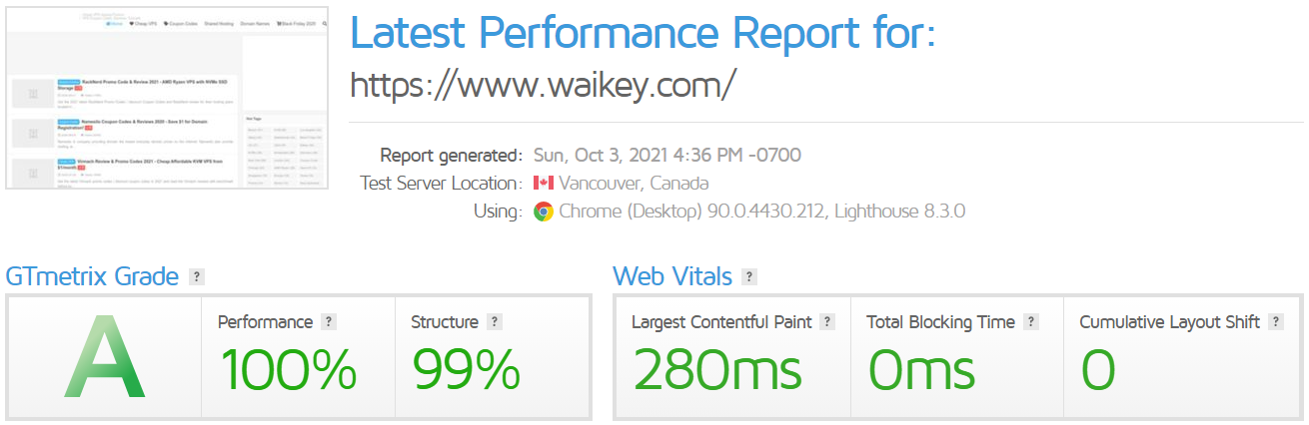Select the large letter A grade
Image resolution: width=1309 pixels, height=425 pixels.
click(x=105, y=357)
